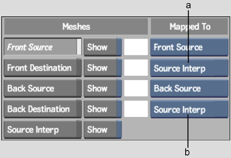Select the Back Source mesh button
This screenshot has width=231, height=158.
[x=42, y=88]
